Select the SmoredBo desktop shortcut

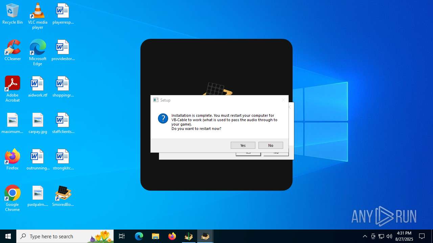pos(63,196)
